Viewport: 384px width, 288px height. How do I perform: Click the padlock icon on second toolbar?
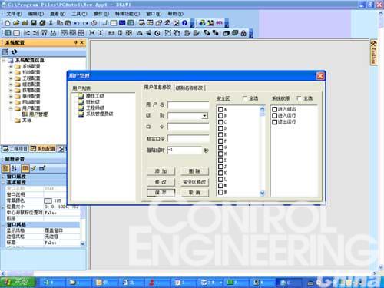[x=243, y=33]
